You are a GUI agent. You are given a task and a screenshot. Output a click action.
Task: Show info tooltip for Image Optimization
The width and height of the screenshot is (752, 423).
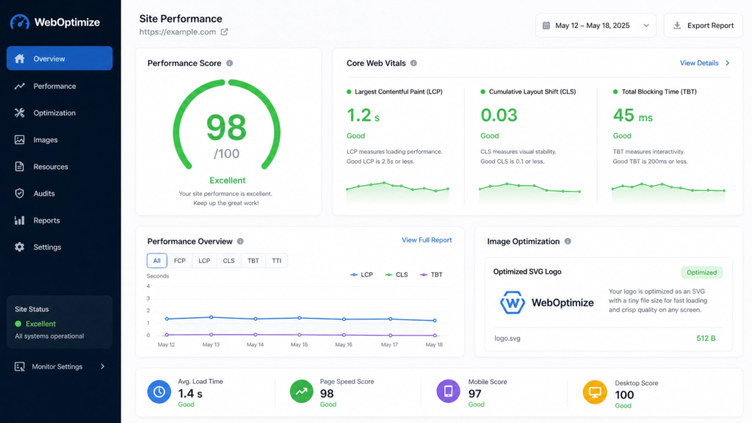coord(568,241)
